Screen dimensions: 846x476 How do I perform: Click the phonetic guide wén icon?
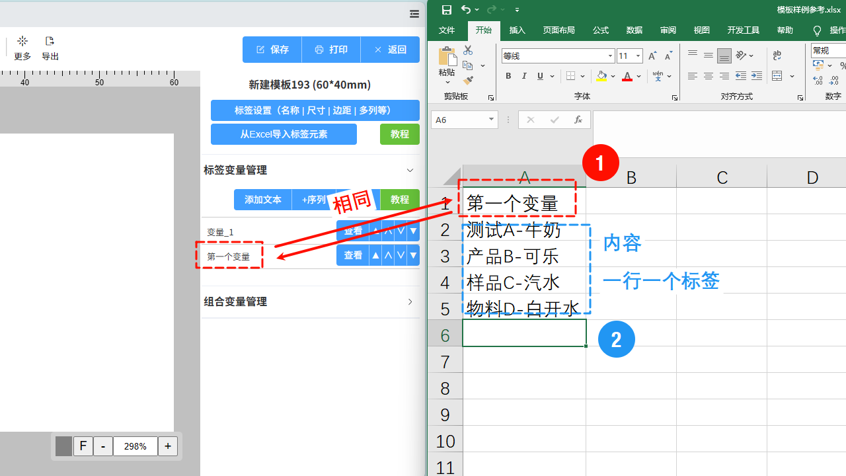click(658, 76)
